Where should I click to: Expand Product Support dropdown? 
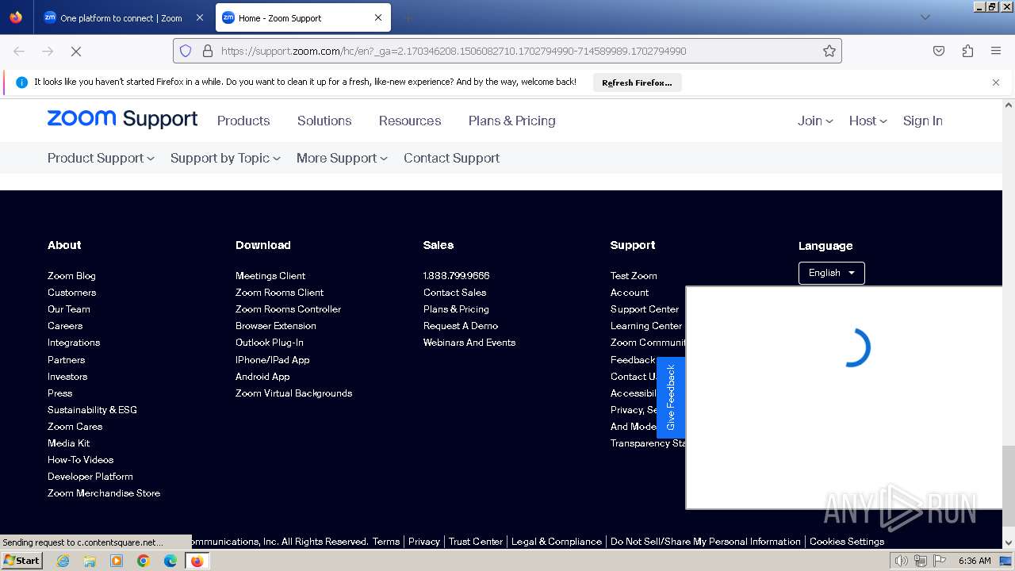[101, 158]
